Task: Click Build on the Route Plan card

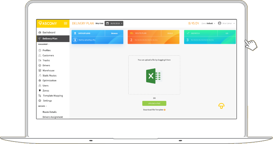Action: coord(170,33)
